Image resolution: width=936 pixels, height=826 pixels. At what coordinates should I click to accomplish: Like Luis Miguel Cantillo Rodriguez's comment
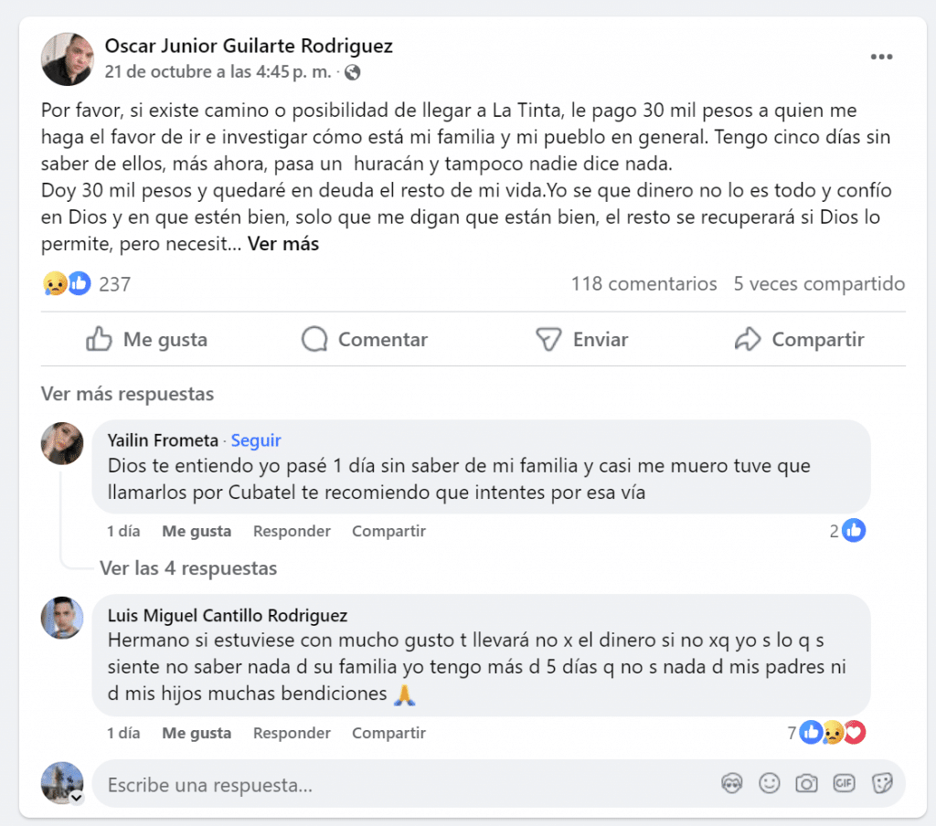click(x=197, y=733)
